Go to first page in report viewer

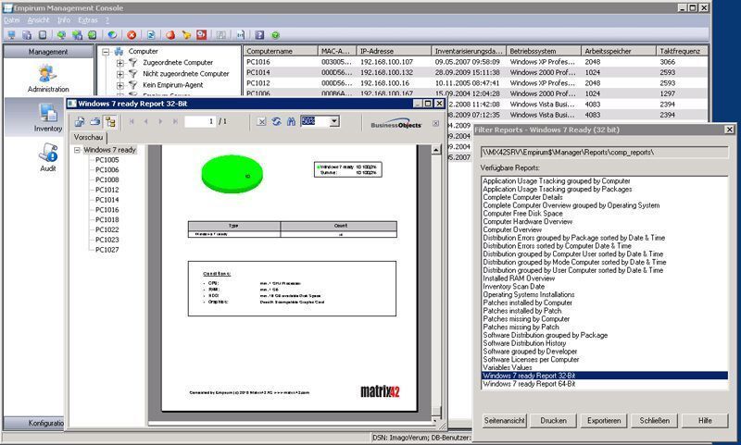[132, 122]
